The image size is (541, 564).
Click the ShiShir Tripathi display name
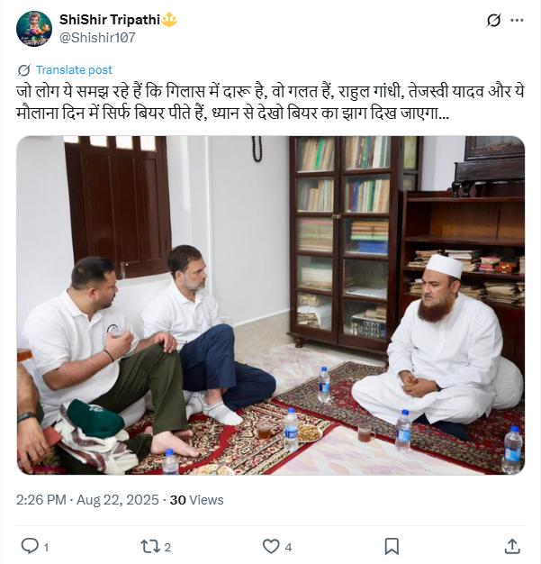[109, 20]
